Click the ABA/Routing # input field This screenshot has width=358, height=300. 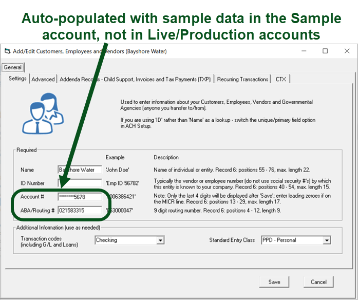point(80,210)
